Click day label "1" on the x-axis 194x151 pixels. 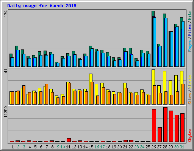click(x=13, y=147)
